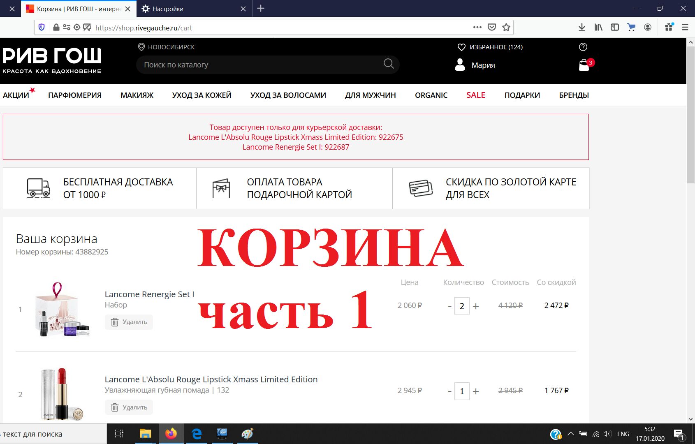Click the ENG keyboard language indicator

click(x=623, y=434)
